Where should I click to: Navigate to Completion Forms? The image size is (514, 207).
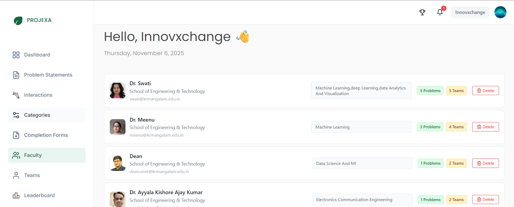[46, 135]
